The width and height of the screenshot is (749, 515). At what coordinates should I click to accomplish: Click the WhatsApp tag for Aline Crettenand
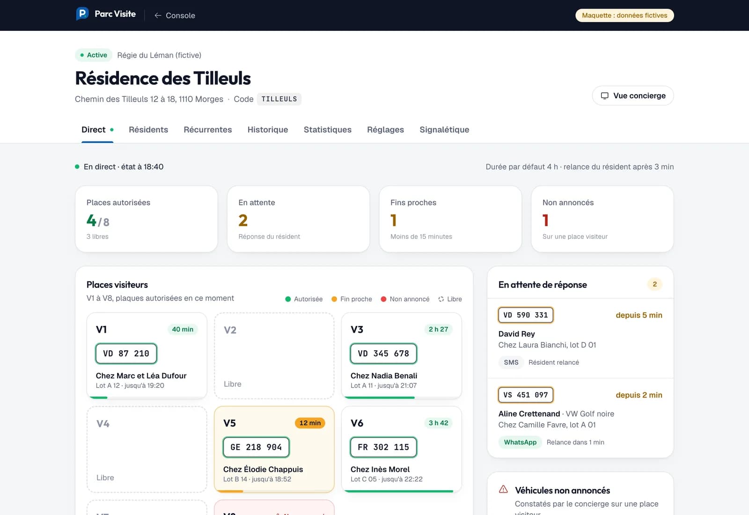pos(520,442)
